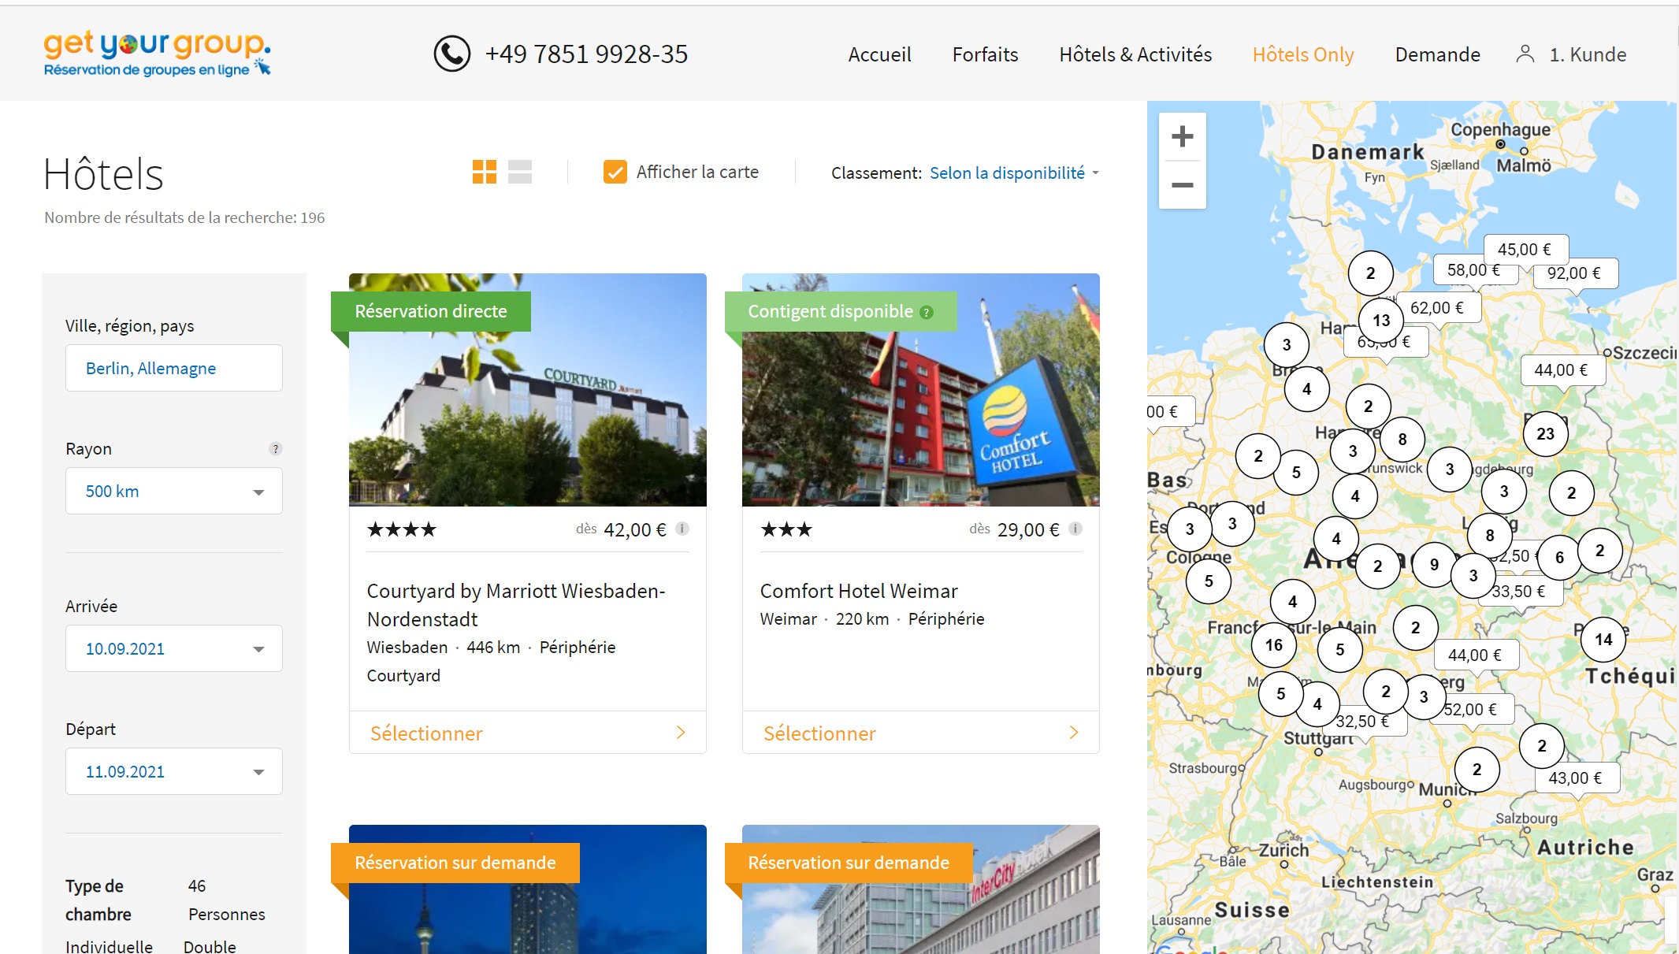The width and height of the screenshot is (1679, 954).
Task: Open Courtyard by Marriott Wiesbaden-Nordenstadt title
Action: [x=516, y=605]
